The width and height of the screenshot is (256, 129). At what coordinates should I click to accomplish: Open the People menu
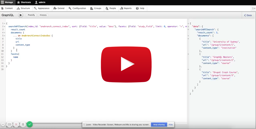[111, 8]
